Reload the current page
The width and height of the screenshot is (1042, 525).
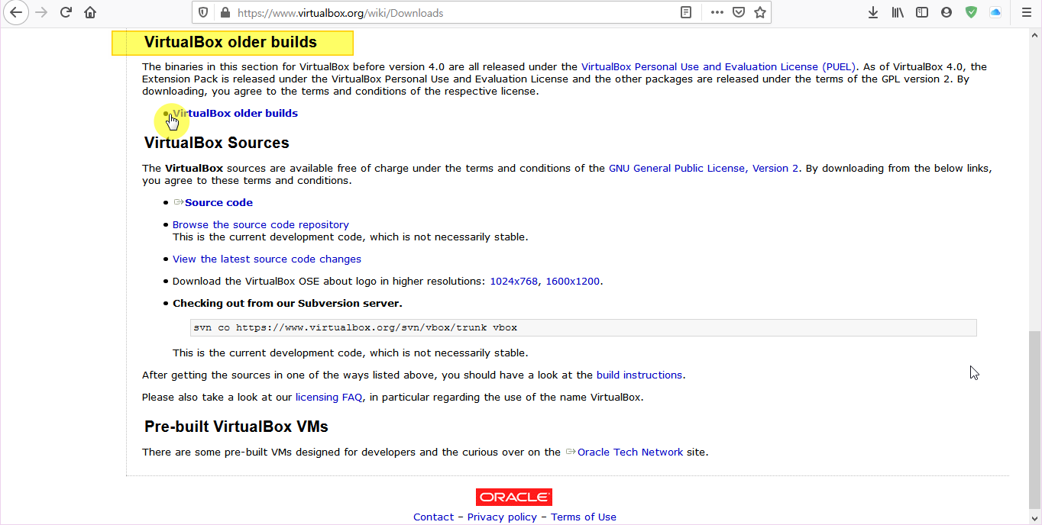(x=66, y=12)
